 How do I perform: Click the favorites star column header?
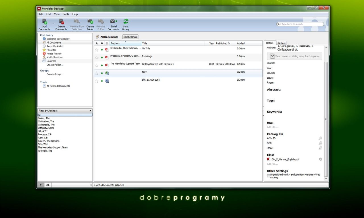97,43
